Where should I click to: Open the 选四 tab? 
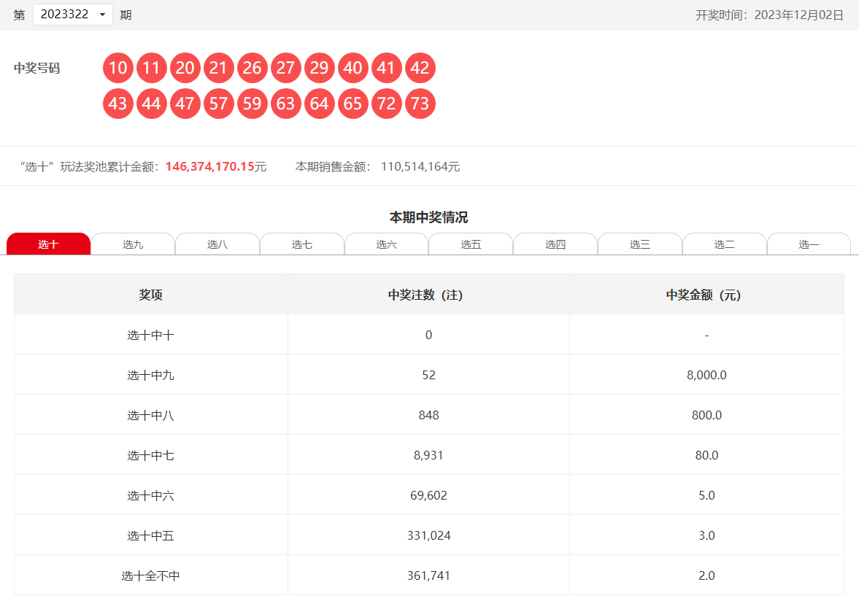555,244
